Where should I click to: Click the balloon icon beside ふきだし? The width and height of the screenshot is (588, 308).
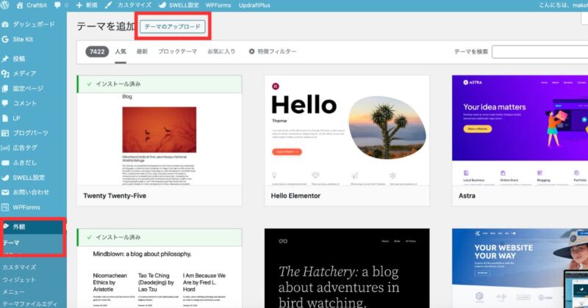(x=5, y=163)
